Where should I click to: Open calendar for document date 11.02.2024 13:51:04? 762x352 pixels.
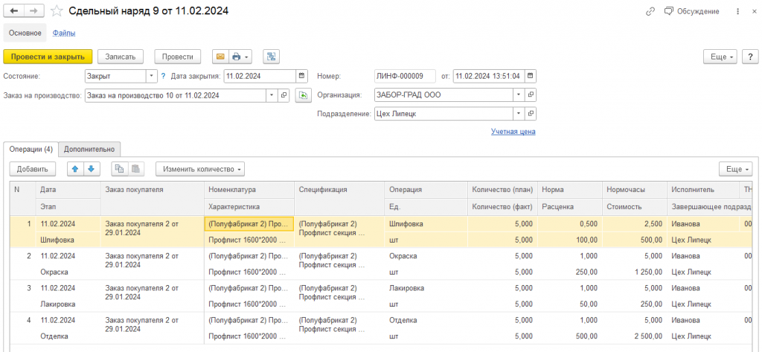(530, 77)
